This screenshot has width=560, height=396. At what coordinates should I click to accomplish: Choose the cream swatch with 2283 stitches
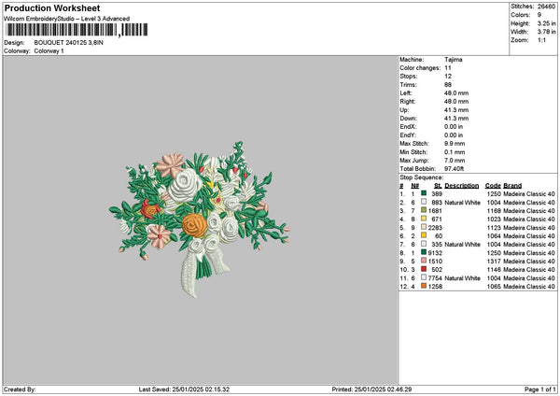[x=425, y=227]
